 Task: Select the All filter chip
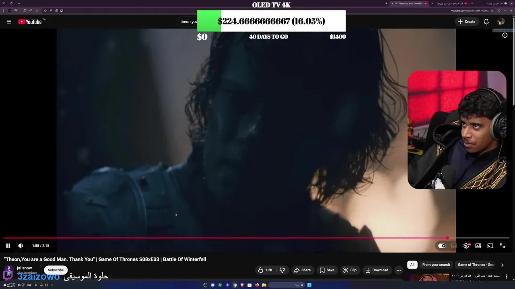coord(412,265)
